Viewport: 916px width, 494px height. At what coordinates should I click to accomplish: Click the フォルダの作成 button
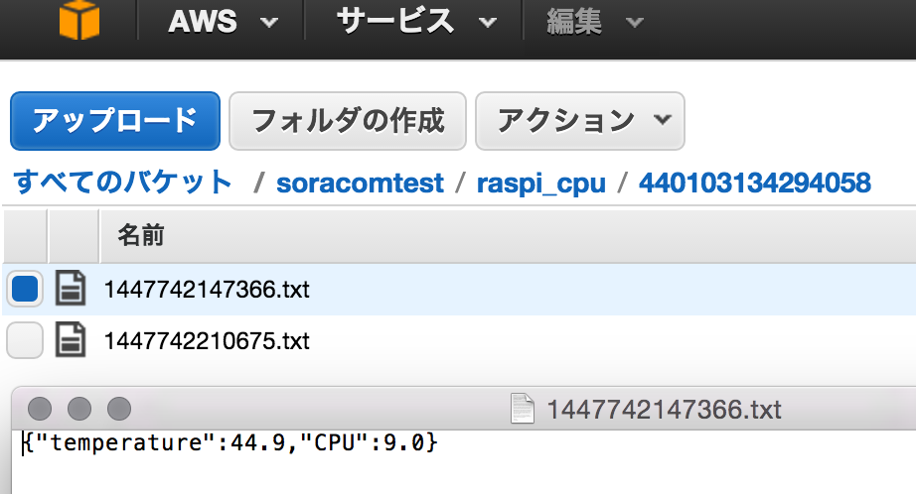pyautogui.click(x=348, y=121)
